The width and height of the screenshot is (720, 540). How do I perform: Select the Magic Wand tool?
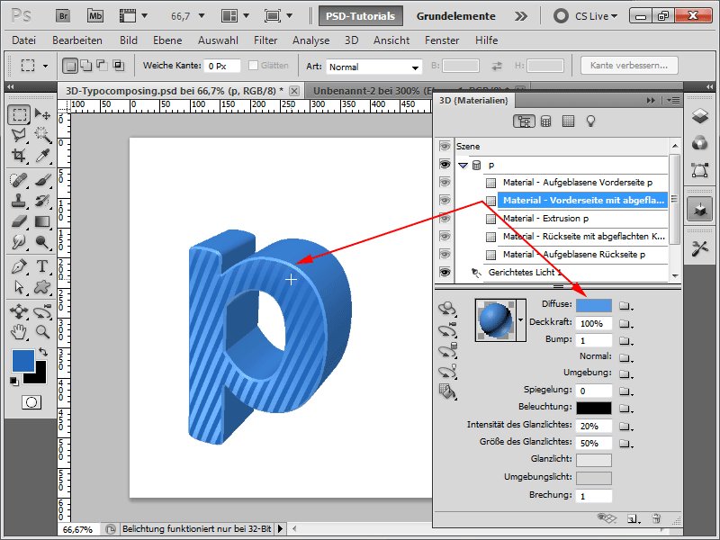42,135
